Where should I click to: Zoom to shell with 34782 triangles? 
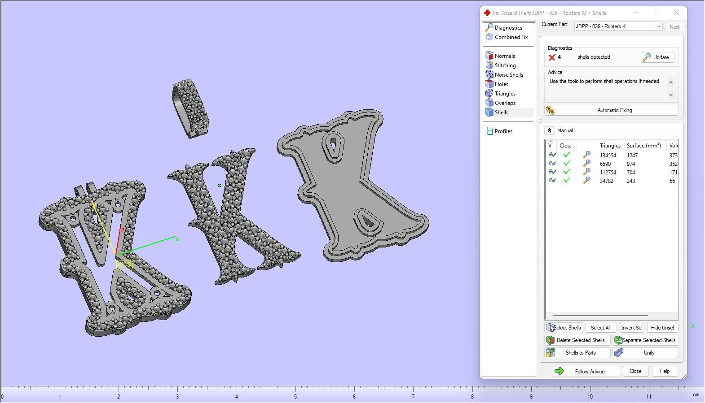tap(586, 181)
